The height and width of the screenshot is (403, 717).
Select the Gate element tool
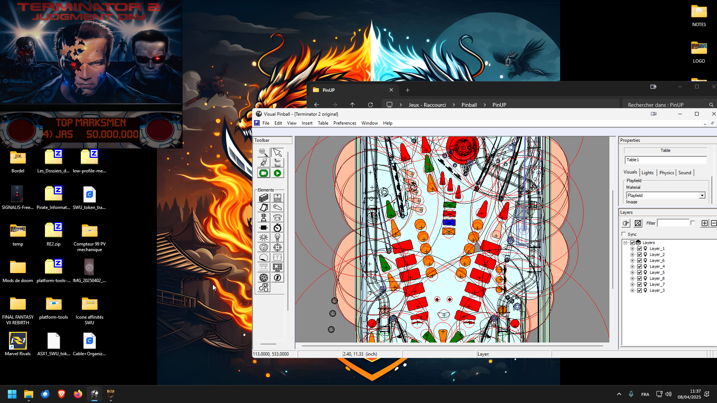pyautogui.click(x=277, y=198)
